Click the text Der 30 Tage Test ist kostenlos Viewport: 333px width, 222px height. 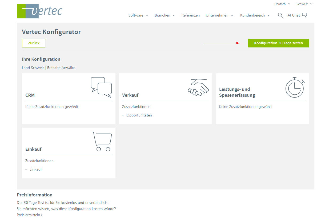pyautogui.click(x=62, y=203)
